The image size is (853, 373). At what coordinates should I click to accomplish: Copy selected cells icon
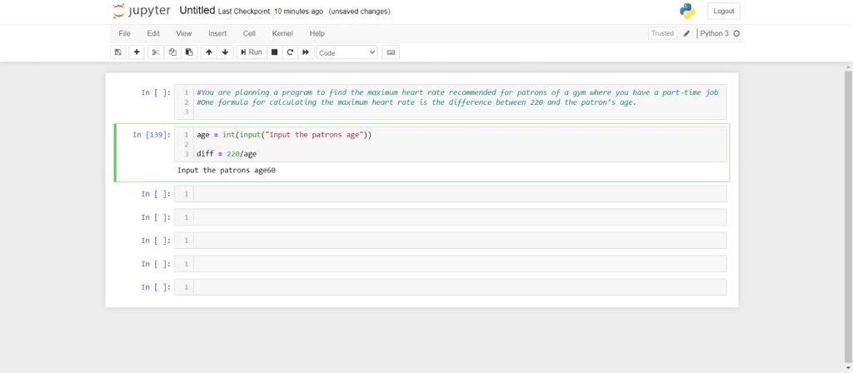172,52
